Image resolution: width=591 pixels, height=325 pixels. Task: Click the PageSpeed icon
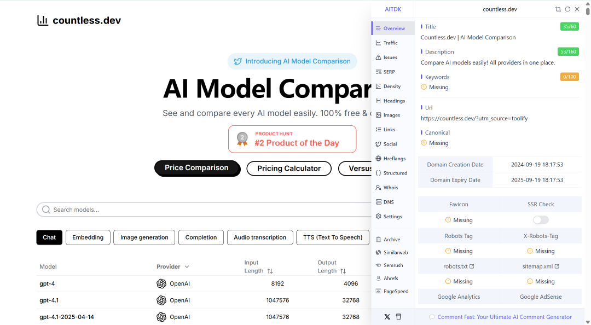click(379, 291)
